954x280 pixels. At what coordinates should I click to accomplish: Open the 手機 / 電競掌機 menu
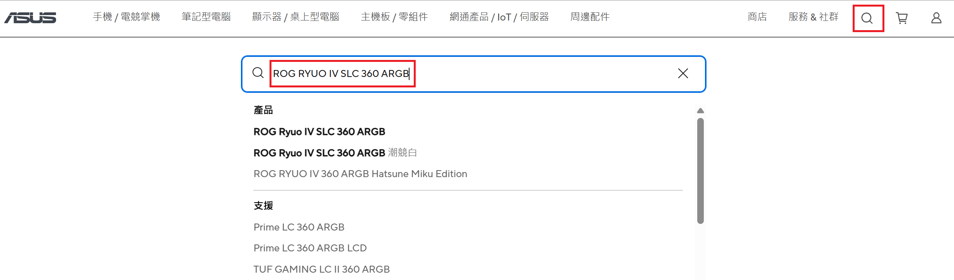point(126,17)
